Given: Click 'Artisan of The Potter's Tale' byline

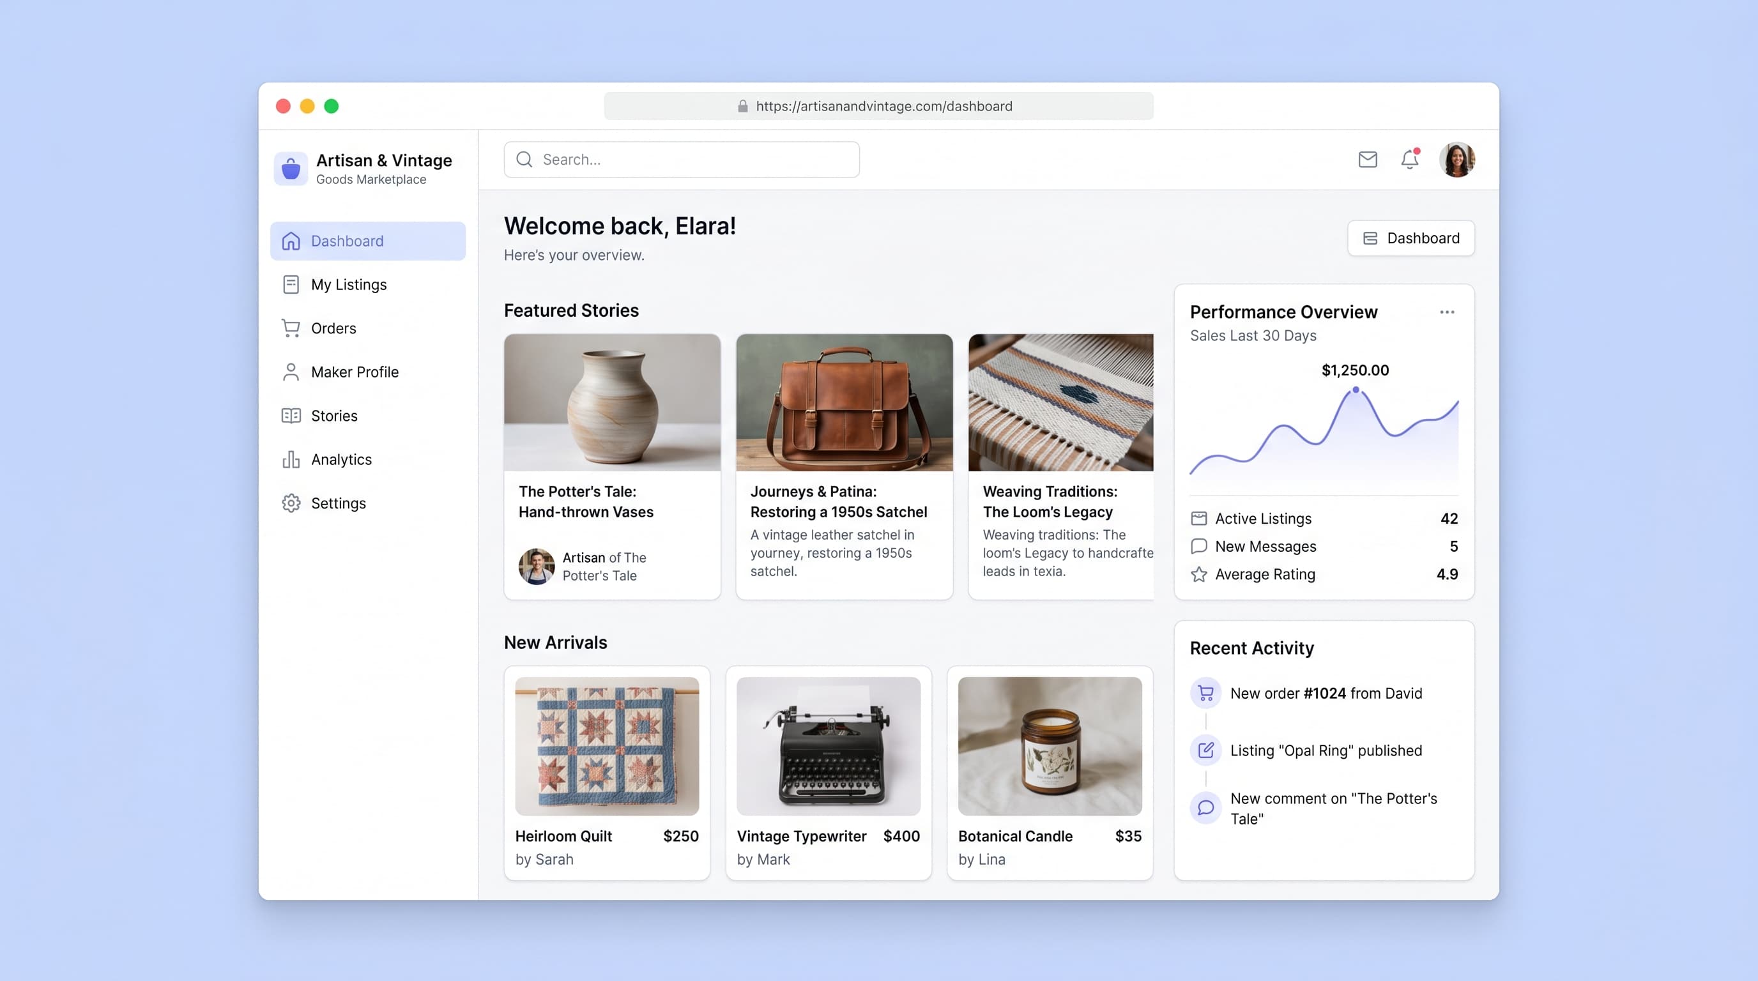Looking at the screenshot, I should click(x=604, y=567).
